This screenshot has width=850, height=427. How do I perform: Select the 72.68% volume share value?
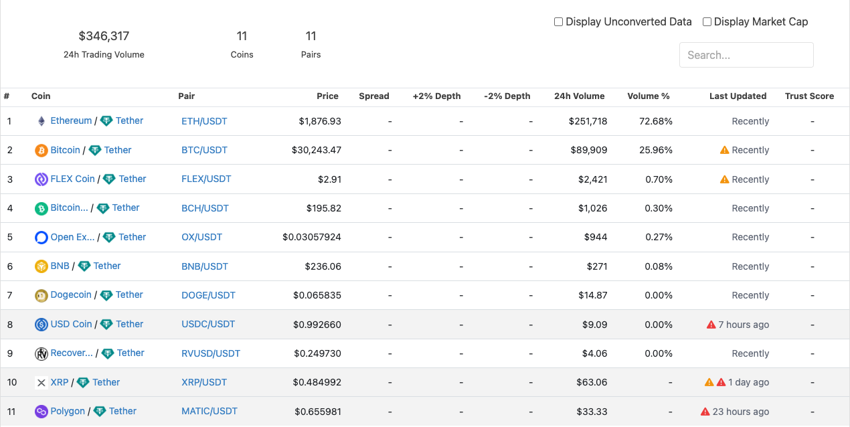tap(656, 121)
